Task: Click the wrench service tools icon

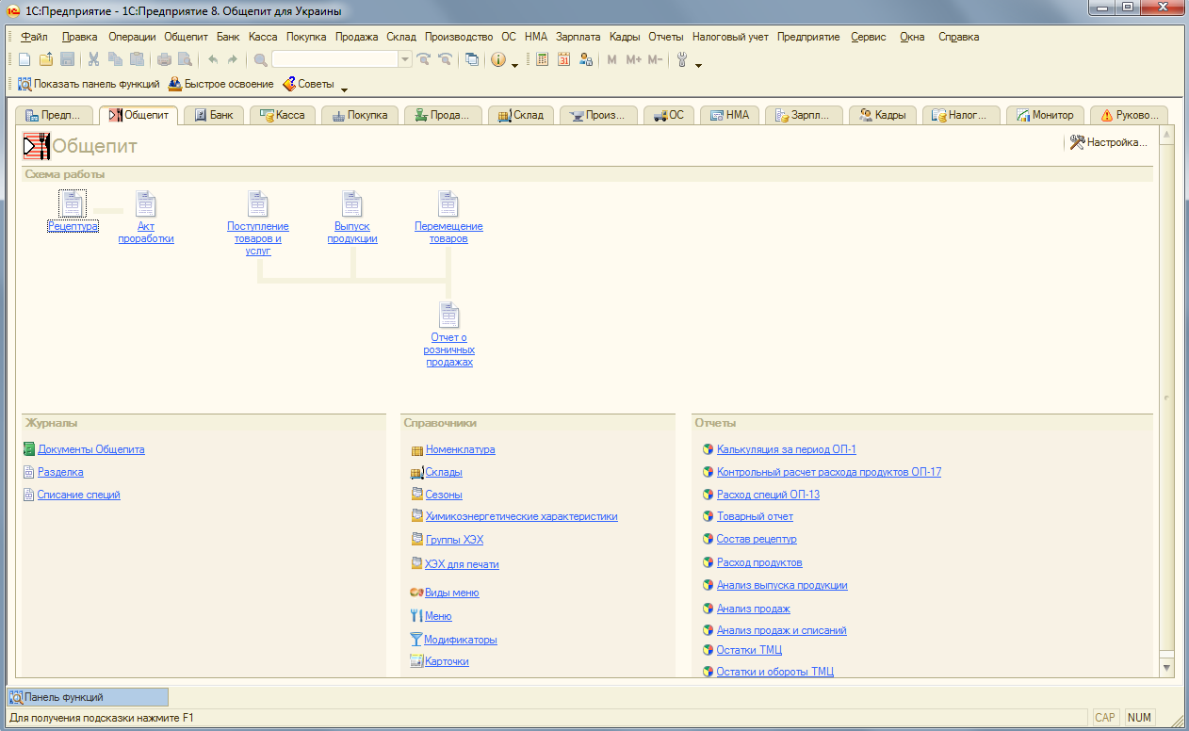Action: tap(682, 59)
